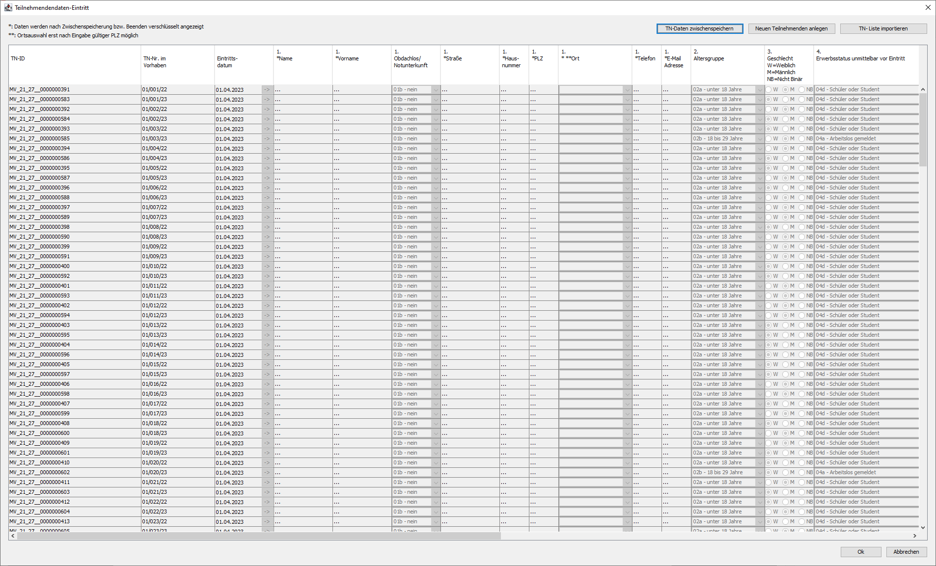Open Altersgruppe dropdown in row MV_21_27__0000000602
936x566 pixels.
pyautogui.click(x=760, y=472)
